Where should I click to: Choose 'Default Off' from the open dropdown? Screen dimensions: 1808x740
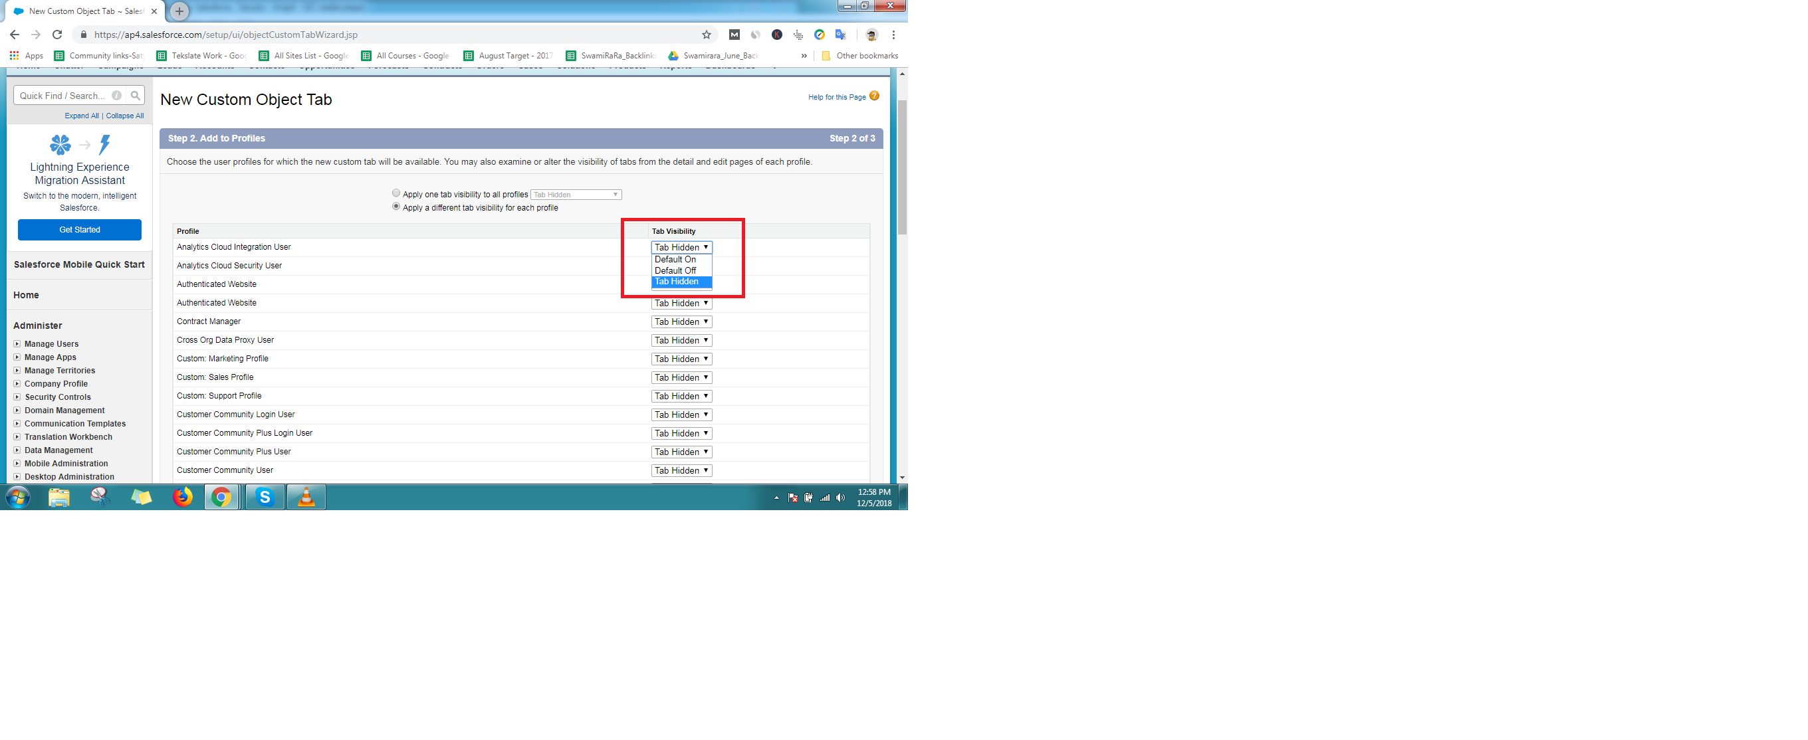pos(681,271)
